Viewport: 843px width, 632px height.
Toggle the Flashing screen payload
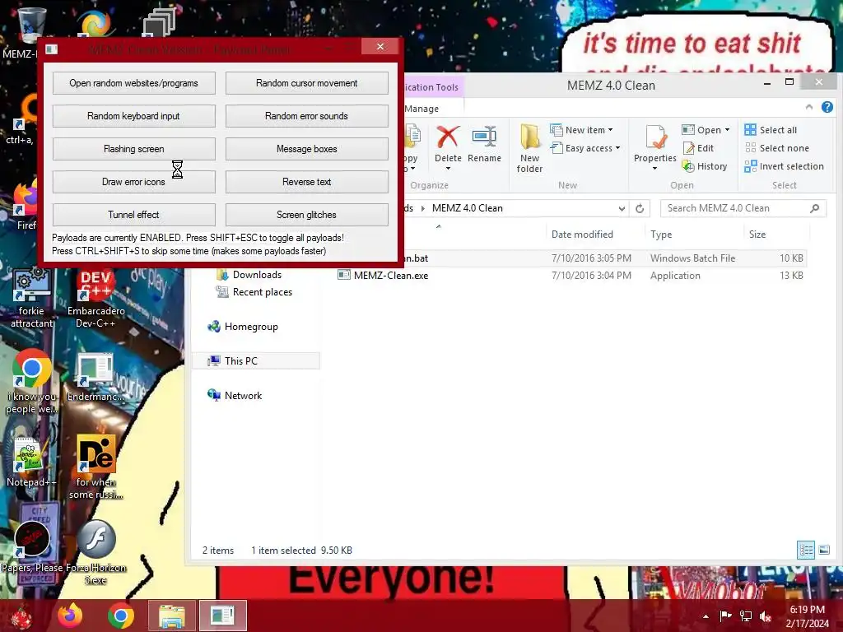[134, 149]
